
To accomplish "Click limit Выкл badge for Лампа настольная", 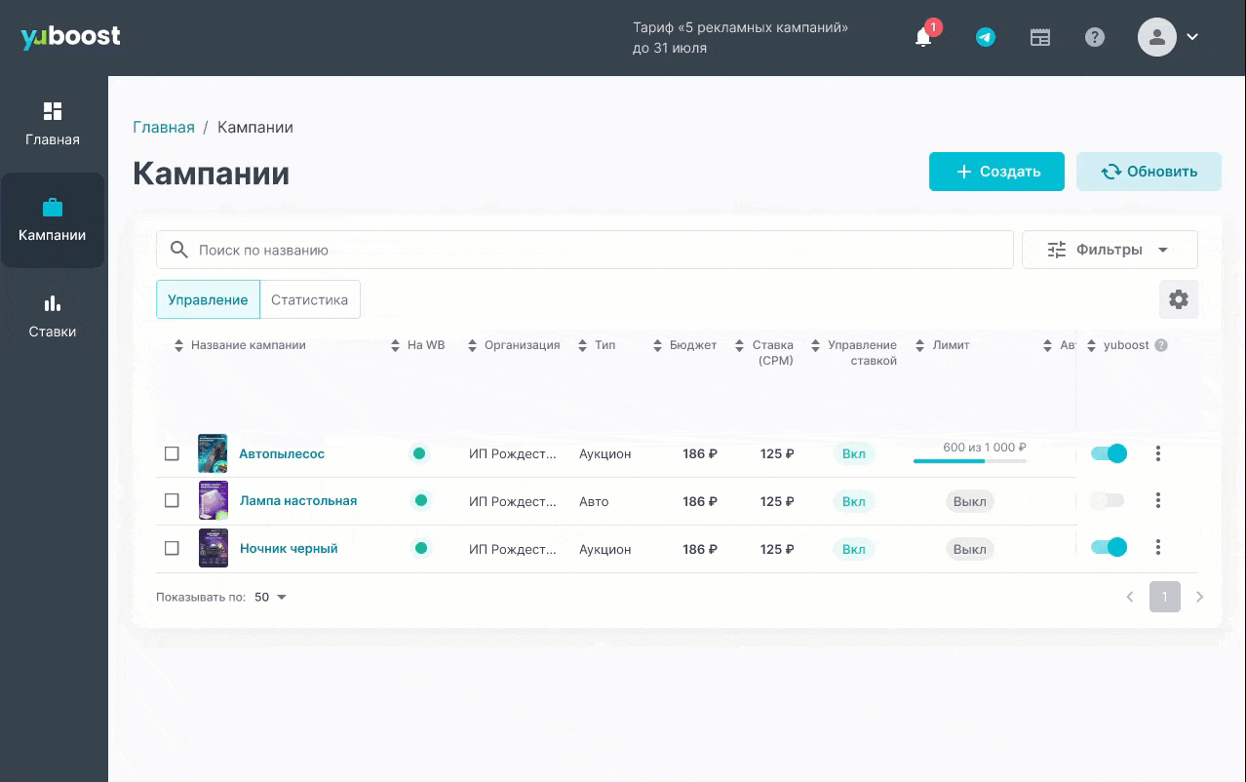I will click(x=970, y=501).
